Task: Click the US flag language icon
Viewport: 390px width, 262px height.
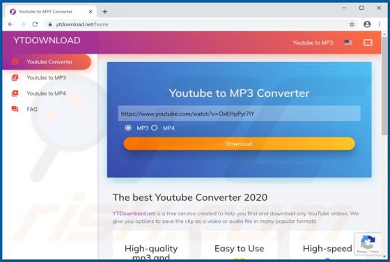Action: (348, 43)
